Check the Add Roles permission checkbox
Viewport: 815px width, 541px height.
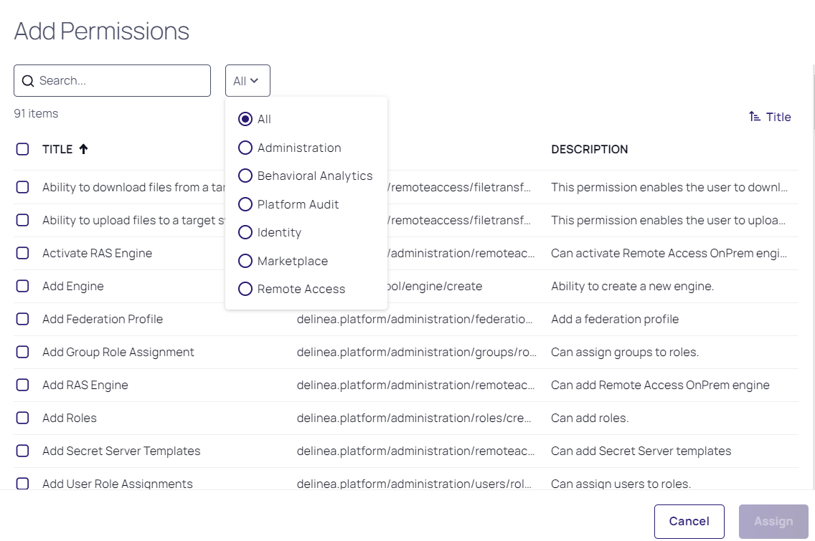(x=22, y=418)
